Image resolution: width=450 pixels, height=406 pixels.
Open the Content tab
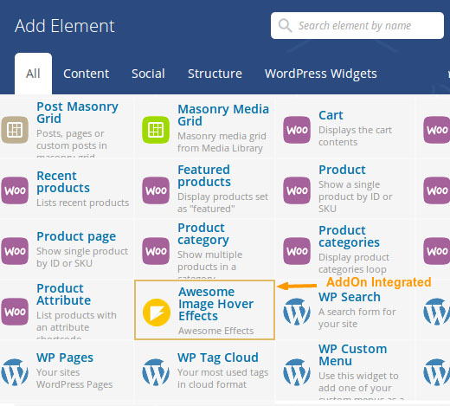[86, 74]
